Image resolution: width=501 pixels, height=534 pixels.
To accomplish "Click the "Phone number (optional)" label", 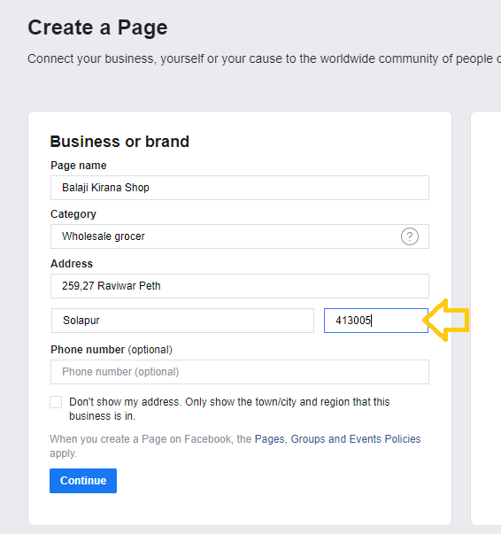I will pos(112,350).
